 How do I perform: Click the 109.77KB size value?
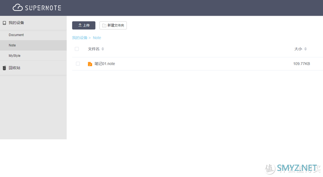click(302, 64)
